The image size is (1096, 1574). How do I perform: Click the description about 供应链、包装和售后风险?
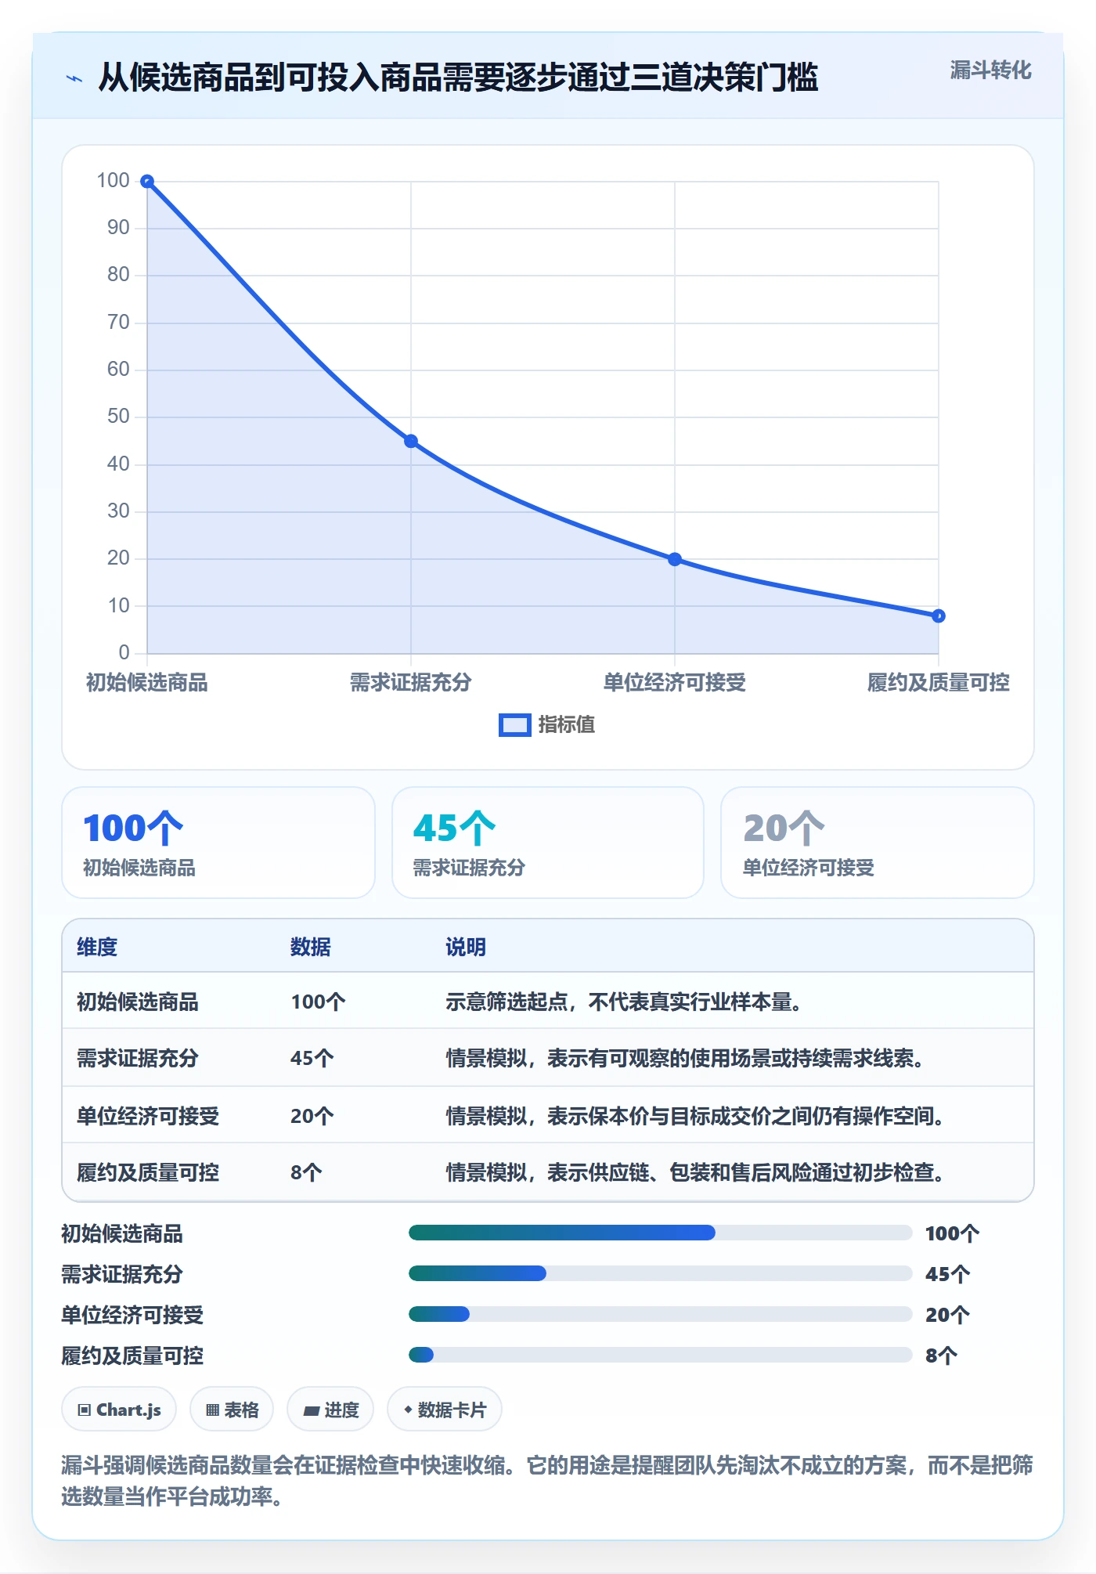point(697,1172)
